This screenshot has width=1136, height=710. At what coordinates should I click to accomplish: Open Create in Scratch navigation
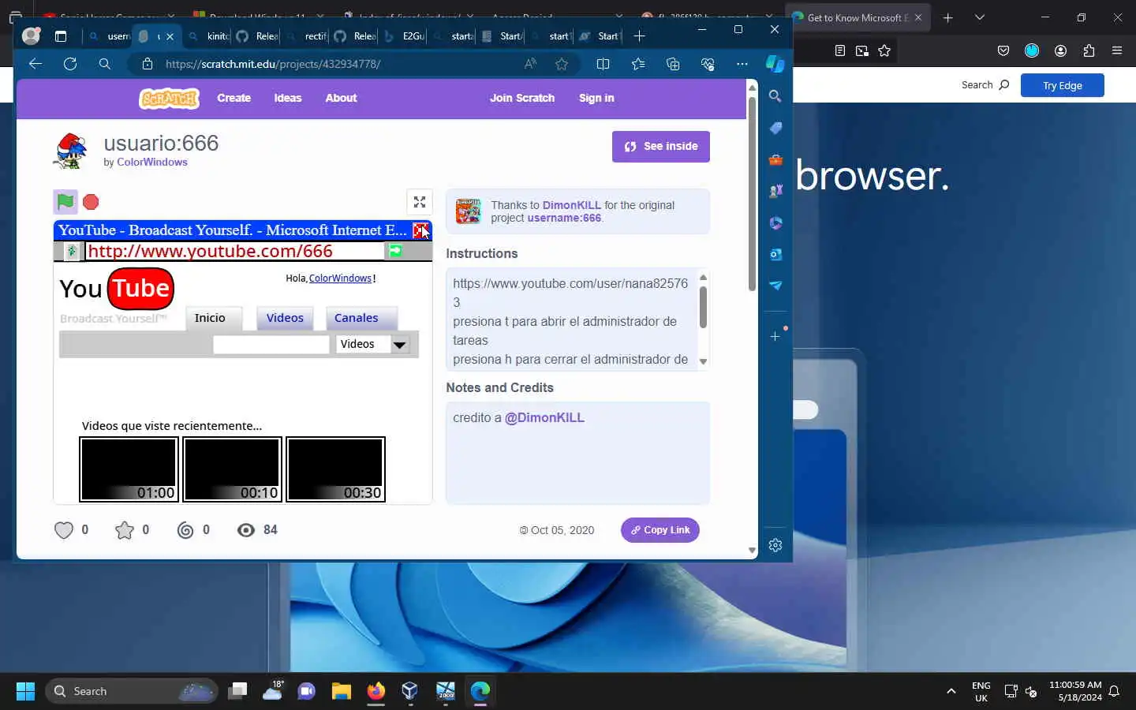point(234,98)
